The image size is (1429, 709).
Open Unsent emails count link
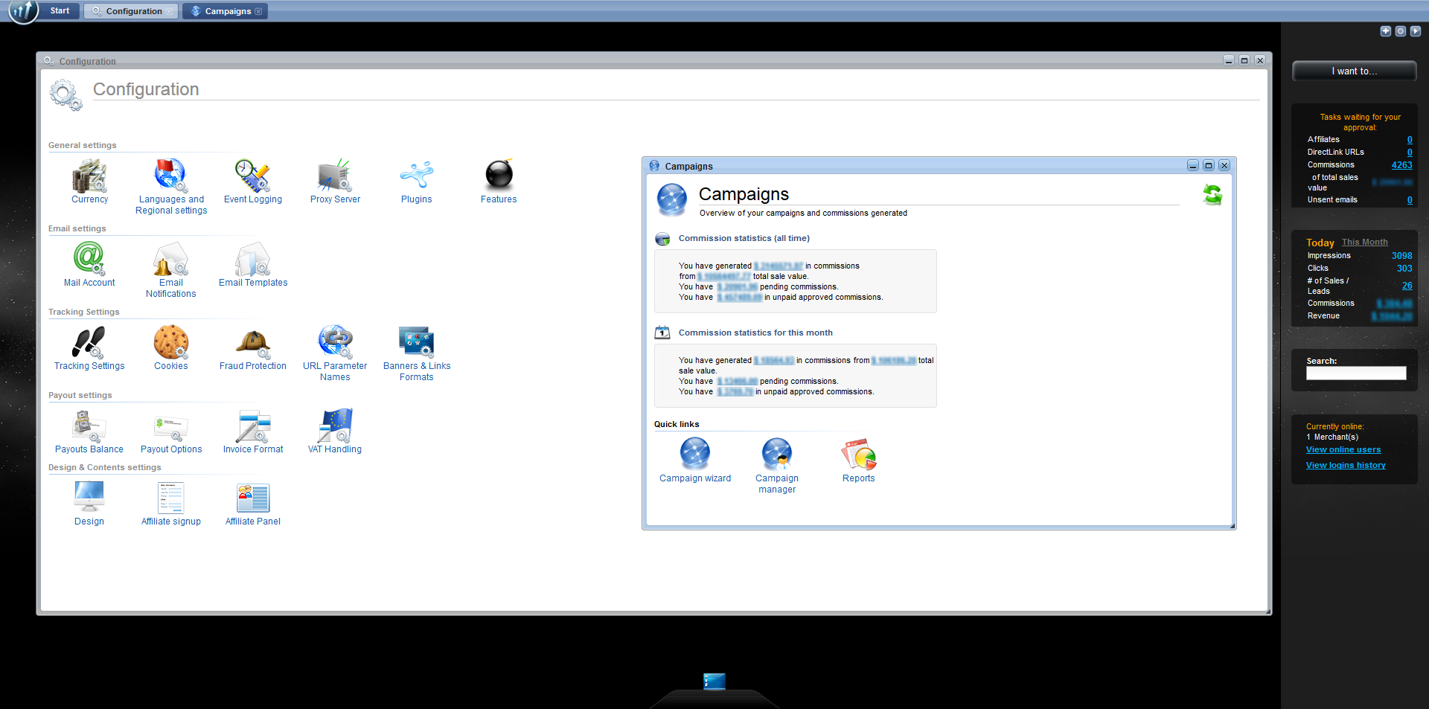(x=1409, y=200)
